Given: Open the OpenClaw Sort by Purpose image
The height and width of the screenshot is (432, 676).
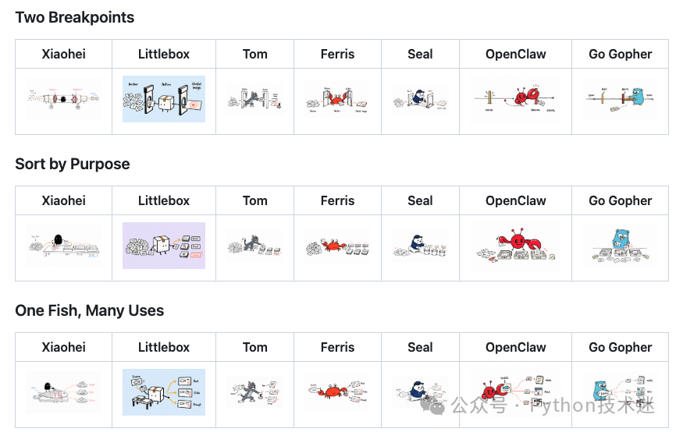Looking at the screenshot, I should click(516, 246).
